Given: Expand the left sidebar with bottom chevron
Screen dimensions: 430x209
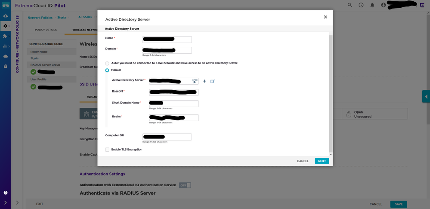Looking at the screenshot, I should (6, 203).
